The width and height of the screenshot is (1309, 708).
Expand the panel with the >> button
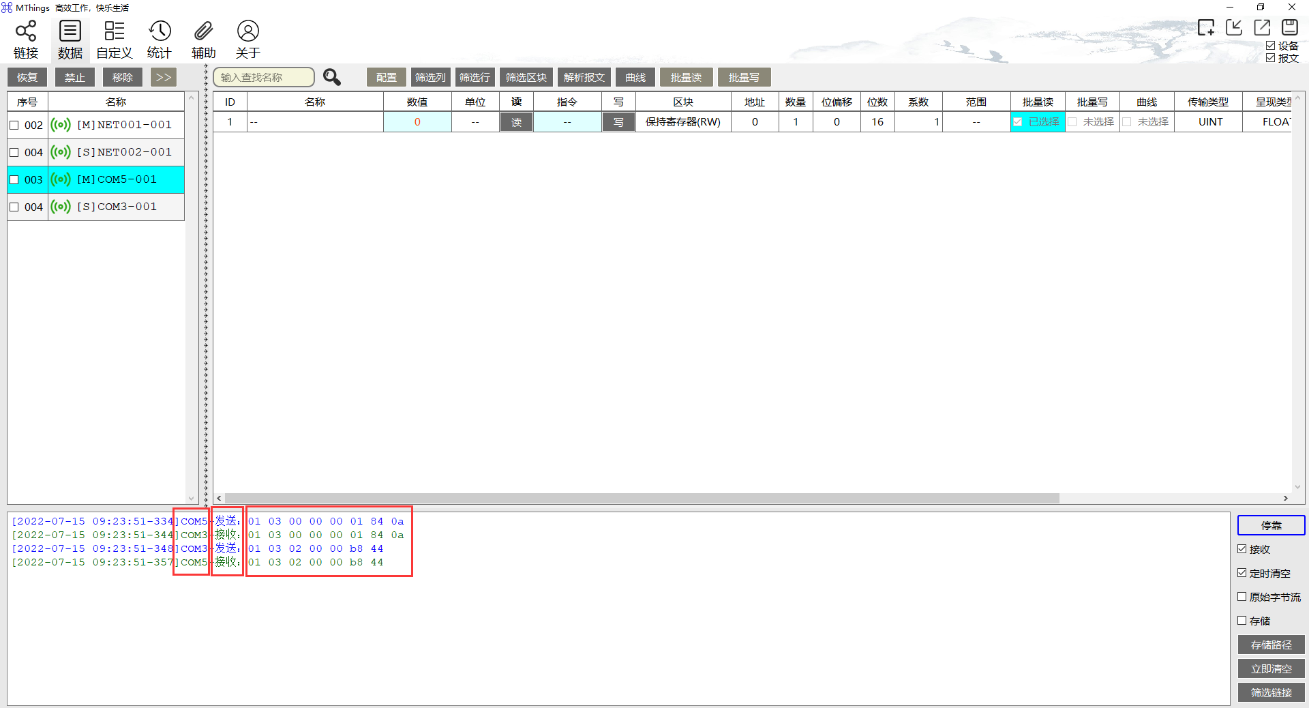163,77
